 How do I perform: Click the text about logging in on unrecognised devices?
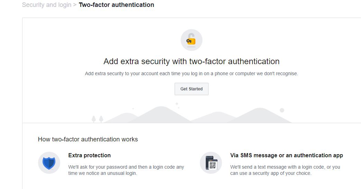click(x=191, y=73)
